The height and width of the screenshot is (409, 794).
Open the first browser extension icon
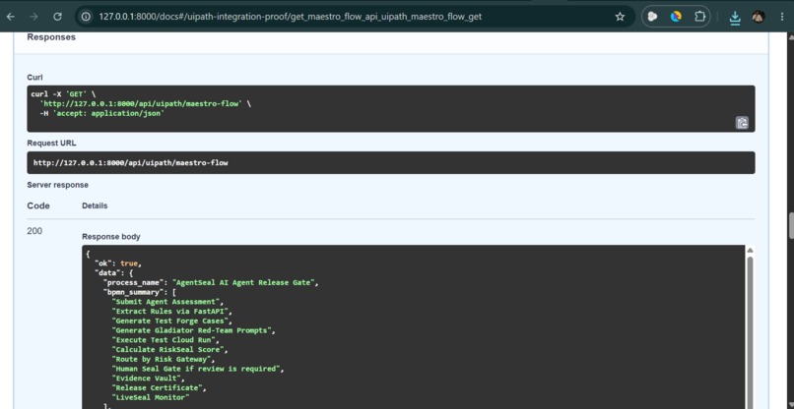(x=653, y=17)
